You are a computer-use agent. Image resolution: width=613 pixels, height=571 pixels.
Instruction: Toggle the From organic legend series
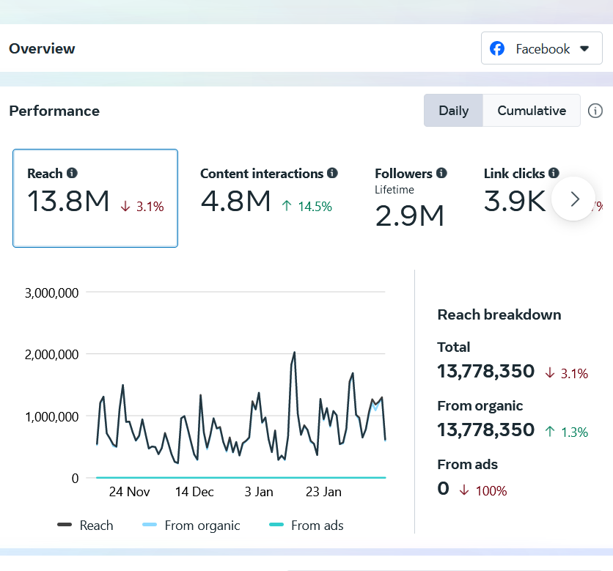tap(191, 526)
